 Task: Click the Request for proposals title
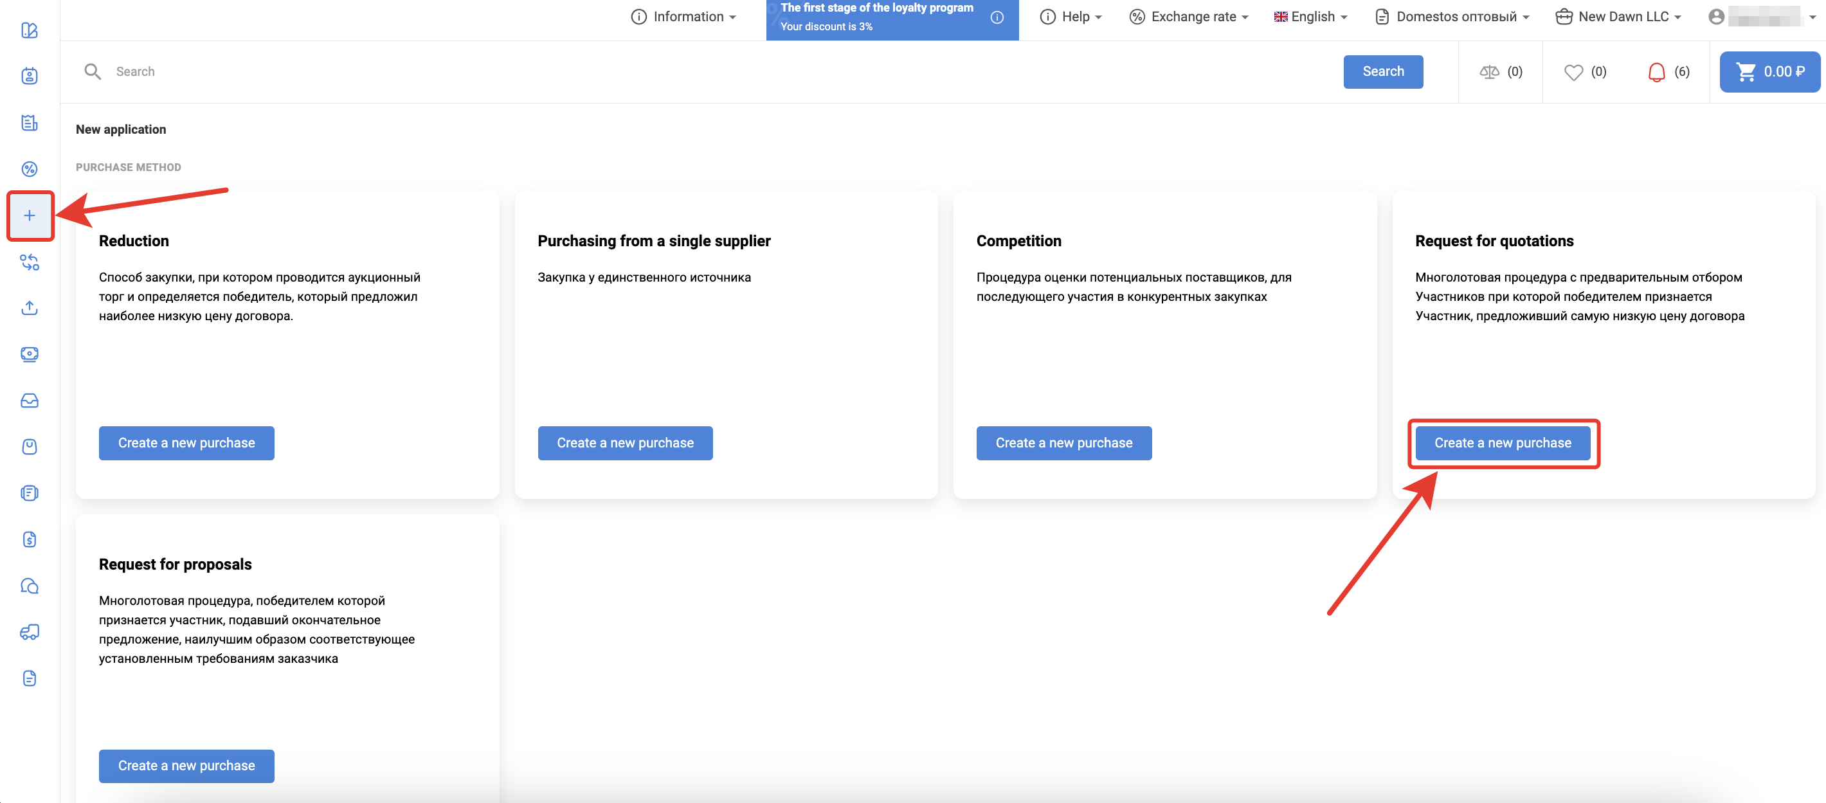175,564
